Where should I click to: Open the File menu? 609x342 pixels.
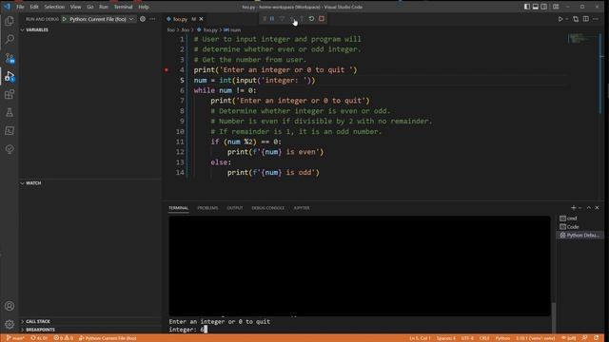click(20, 7)
